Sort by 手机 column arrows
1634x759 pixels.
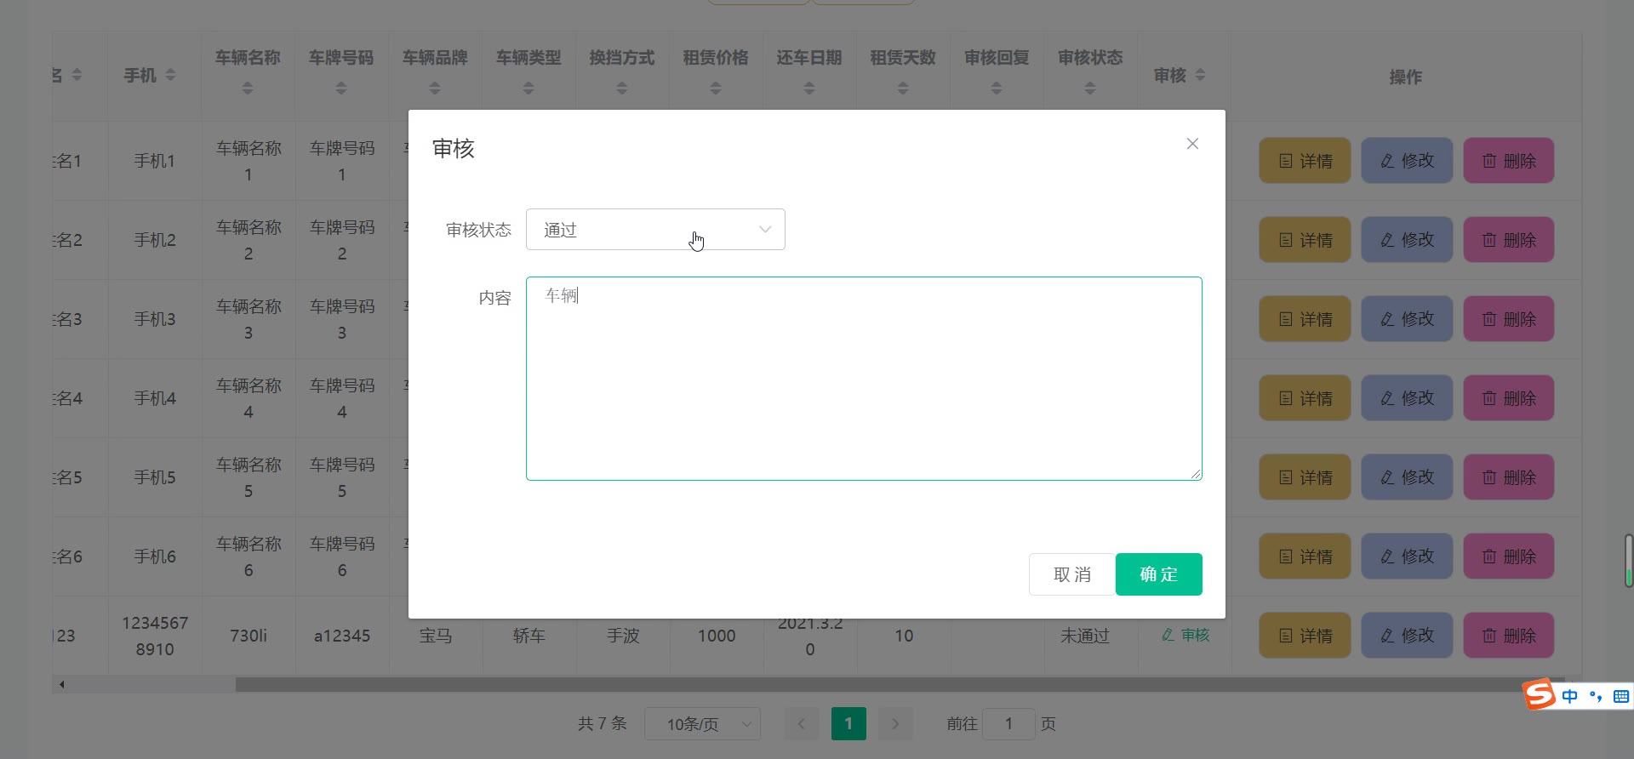[x=170, y=75]
